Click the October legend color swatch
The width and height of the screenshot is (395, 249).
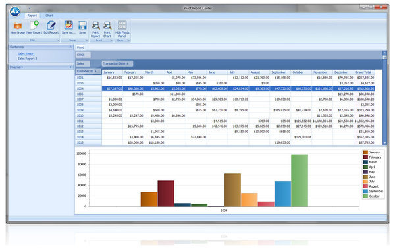point(365,196)
